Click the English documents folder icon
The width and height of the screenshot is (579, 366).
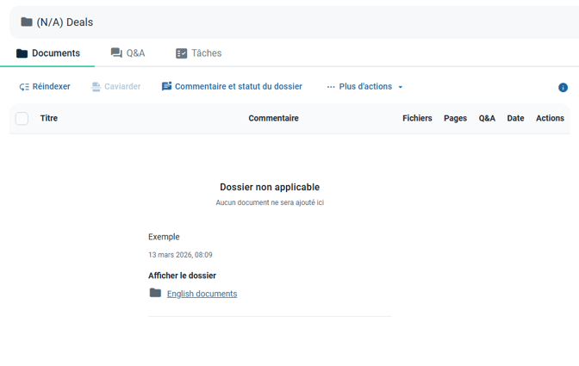click(x=155, y=294)
